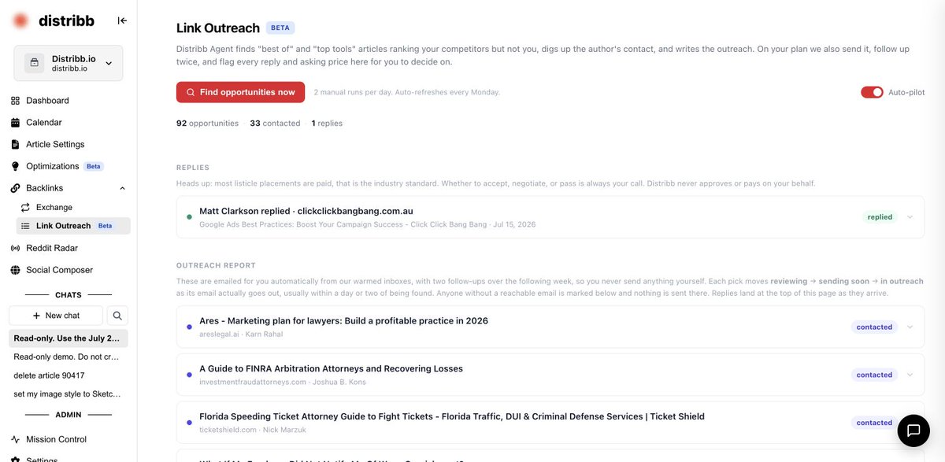Click the chat search magnifier icon
Screen dimensions: 945x462
(117, 316)
